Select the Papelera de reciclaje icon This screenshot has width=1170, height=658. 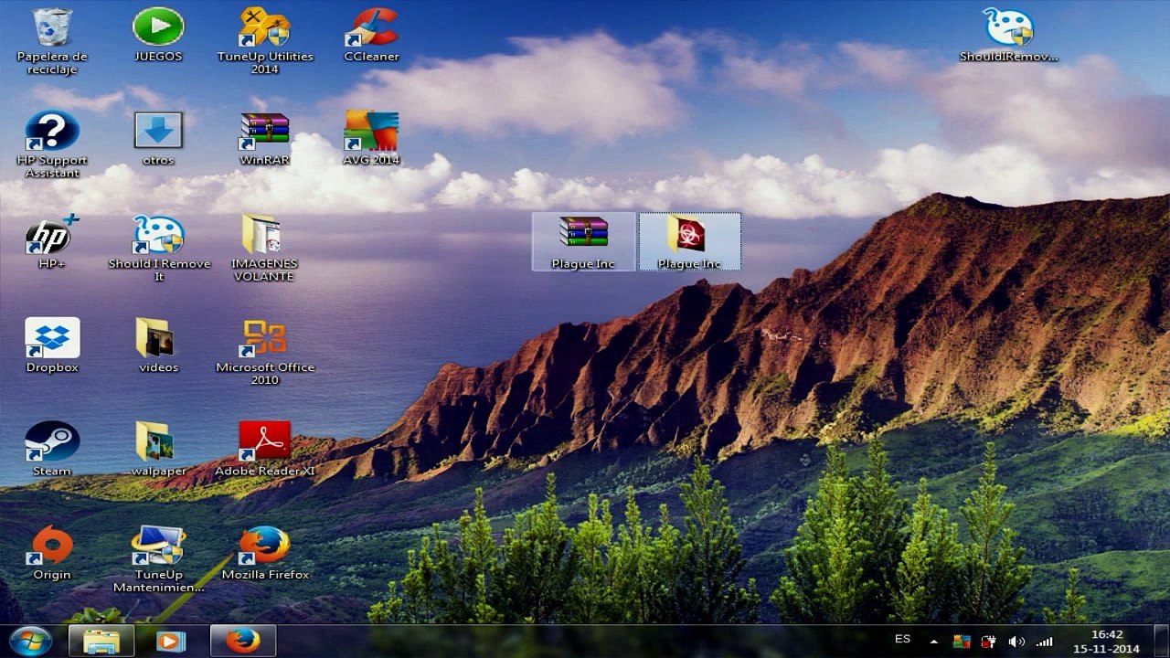[52, 41]
